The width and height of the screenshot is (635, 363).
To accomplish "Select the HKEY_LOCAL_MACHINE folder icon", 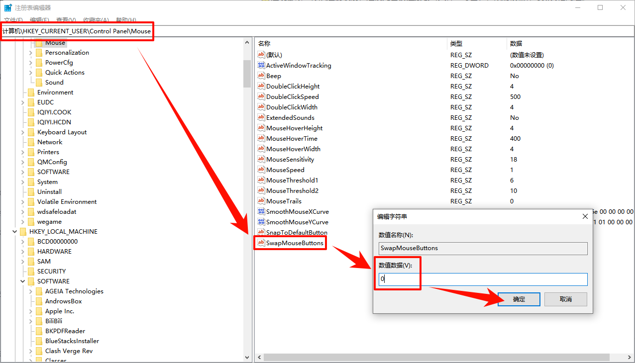I will point(23,232).
